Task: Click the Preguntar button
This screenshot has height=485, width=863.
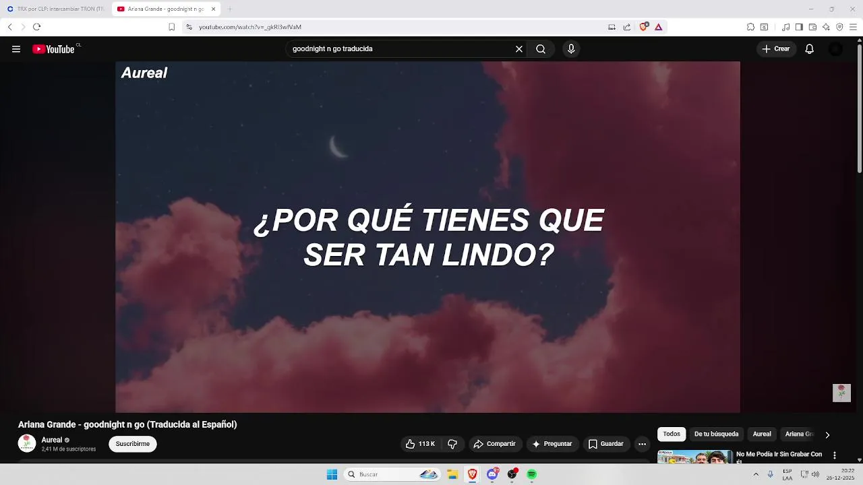Action: pos(552,444)
